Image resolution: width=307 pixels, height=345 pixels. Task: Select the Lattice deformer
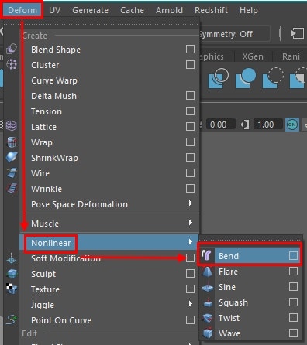pyautogui.click(x=43, y=127)
